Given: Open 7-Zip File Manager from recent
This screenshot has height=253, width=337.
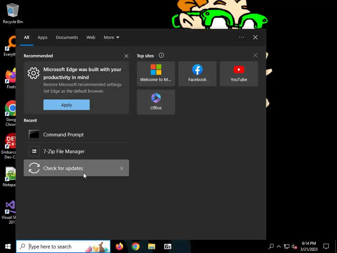Looking at the screenshot, I should [76, 151].
